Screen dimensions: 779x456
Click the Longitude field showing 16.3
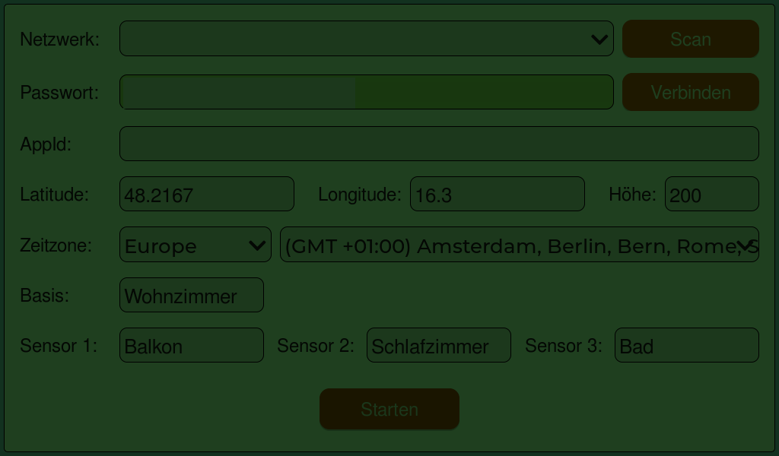[498, 194]
